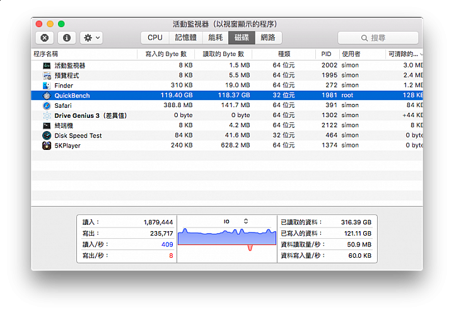Click PID 1981 of QuickBench
Image resolution: width=454 pixels, height=315 pixels.
[x=330, y=95]
